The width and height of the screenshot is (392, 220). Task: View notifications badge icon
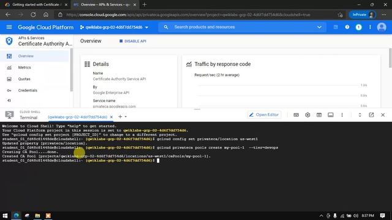pyautogui.click(x=358, y=27)
